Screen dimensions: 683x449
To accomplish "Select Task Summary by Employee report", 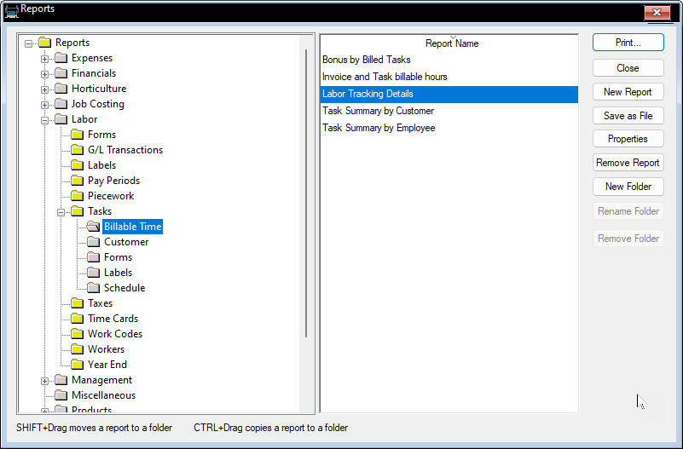I will tap(379, 128).
